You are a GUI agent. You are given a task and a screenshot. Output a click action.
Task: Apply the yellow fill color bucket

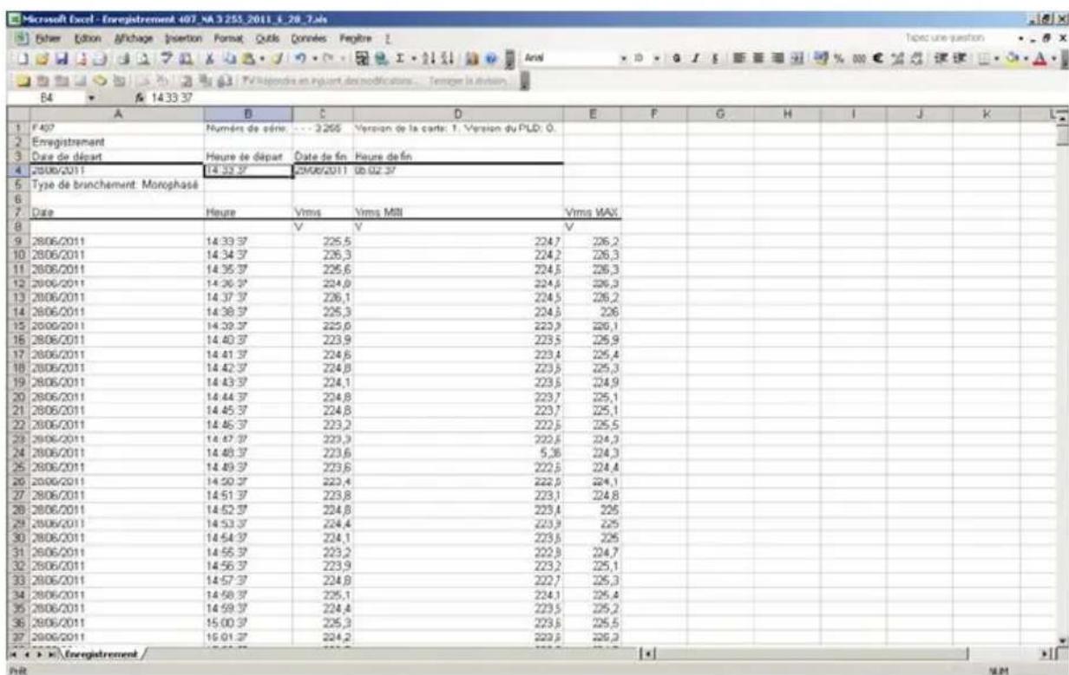point(1012,58)
